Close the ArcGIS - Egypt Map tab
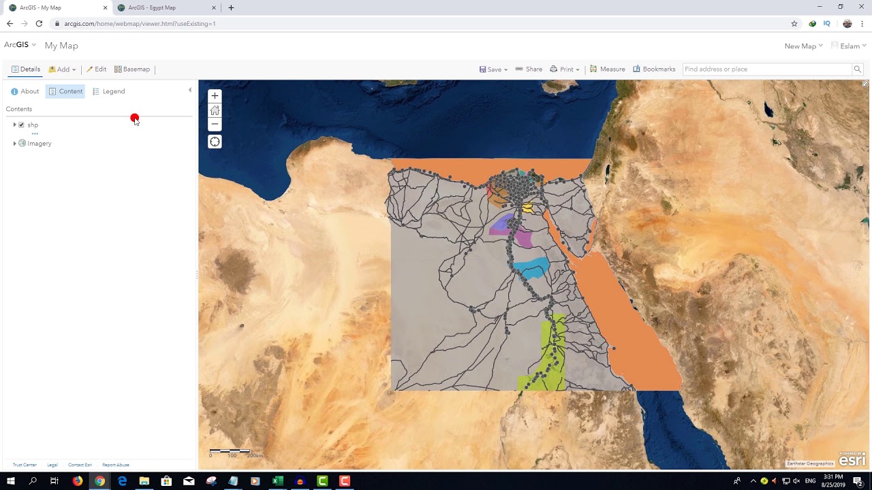This screenshot has width=872, height=490. point(214,7)
